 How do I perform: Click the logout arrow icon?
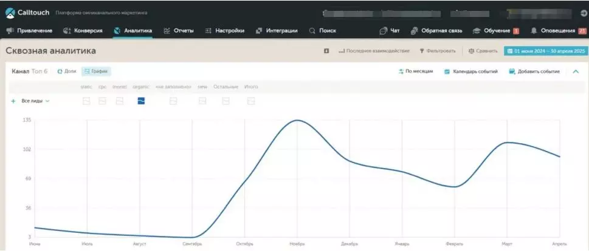coord(584,13)
